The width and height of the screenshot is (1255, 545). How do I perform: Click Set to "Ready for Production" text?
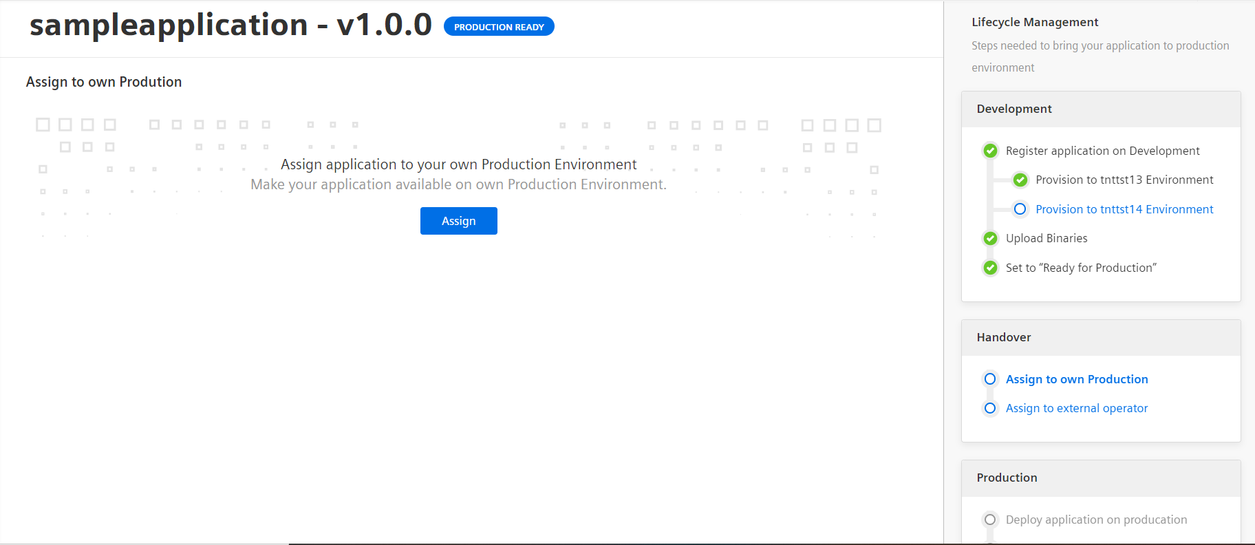tap(1081, 268)
